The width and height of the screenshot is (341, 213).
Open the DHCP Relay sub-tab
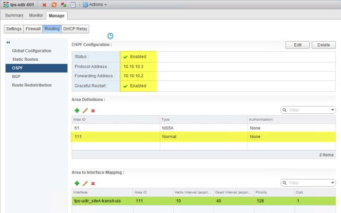click(75, 29)
